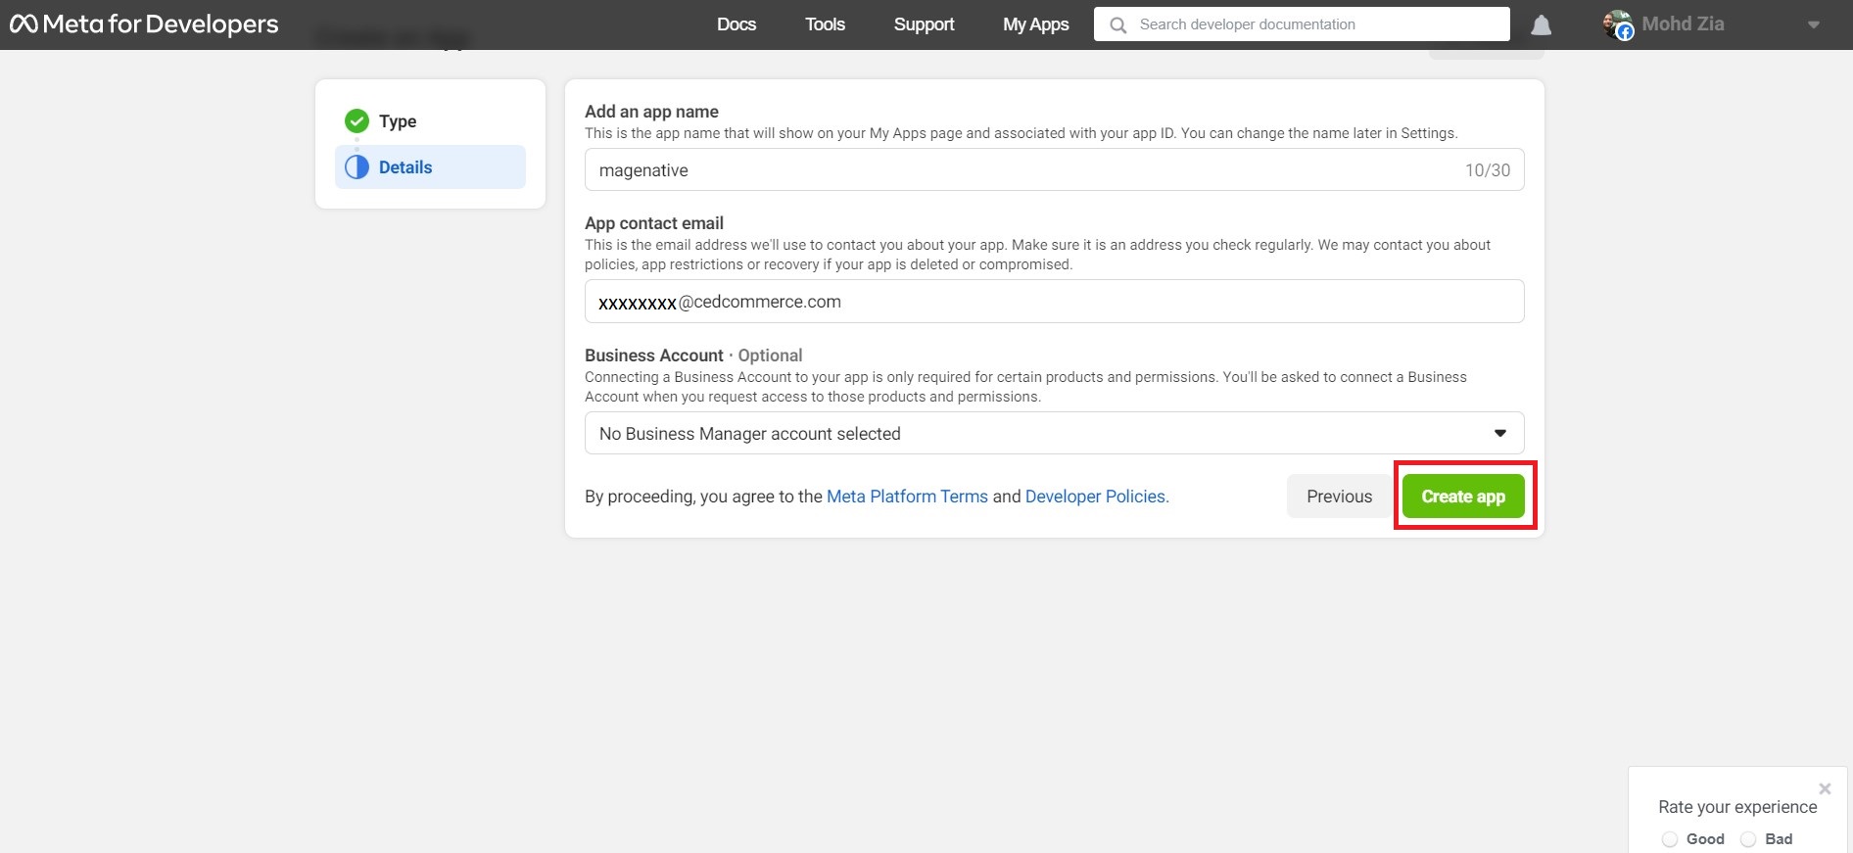Screen dimensions: 1853x853
Task: Focus the Search developer documentation box
Action: pyautogui.click(x=1302, y=24)
